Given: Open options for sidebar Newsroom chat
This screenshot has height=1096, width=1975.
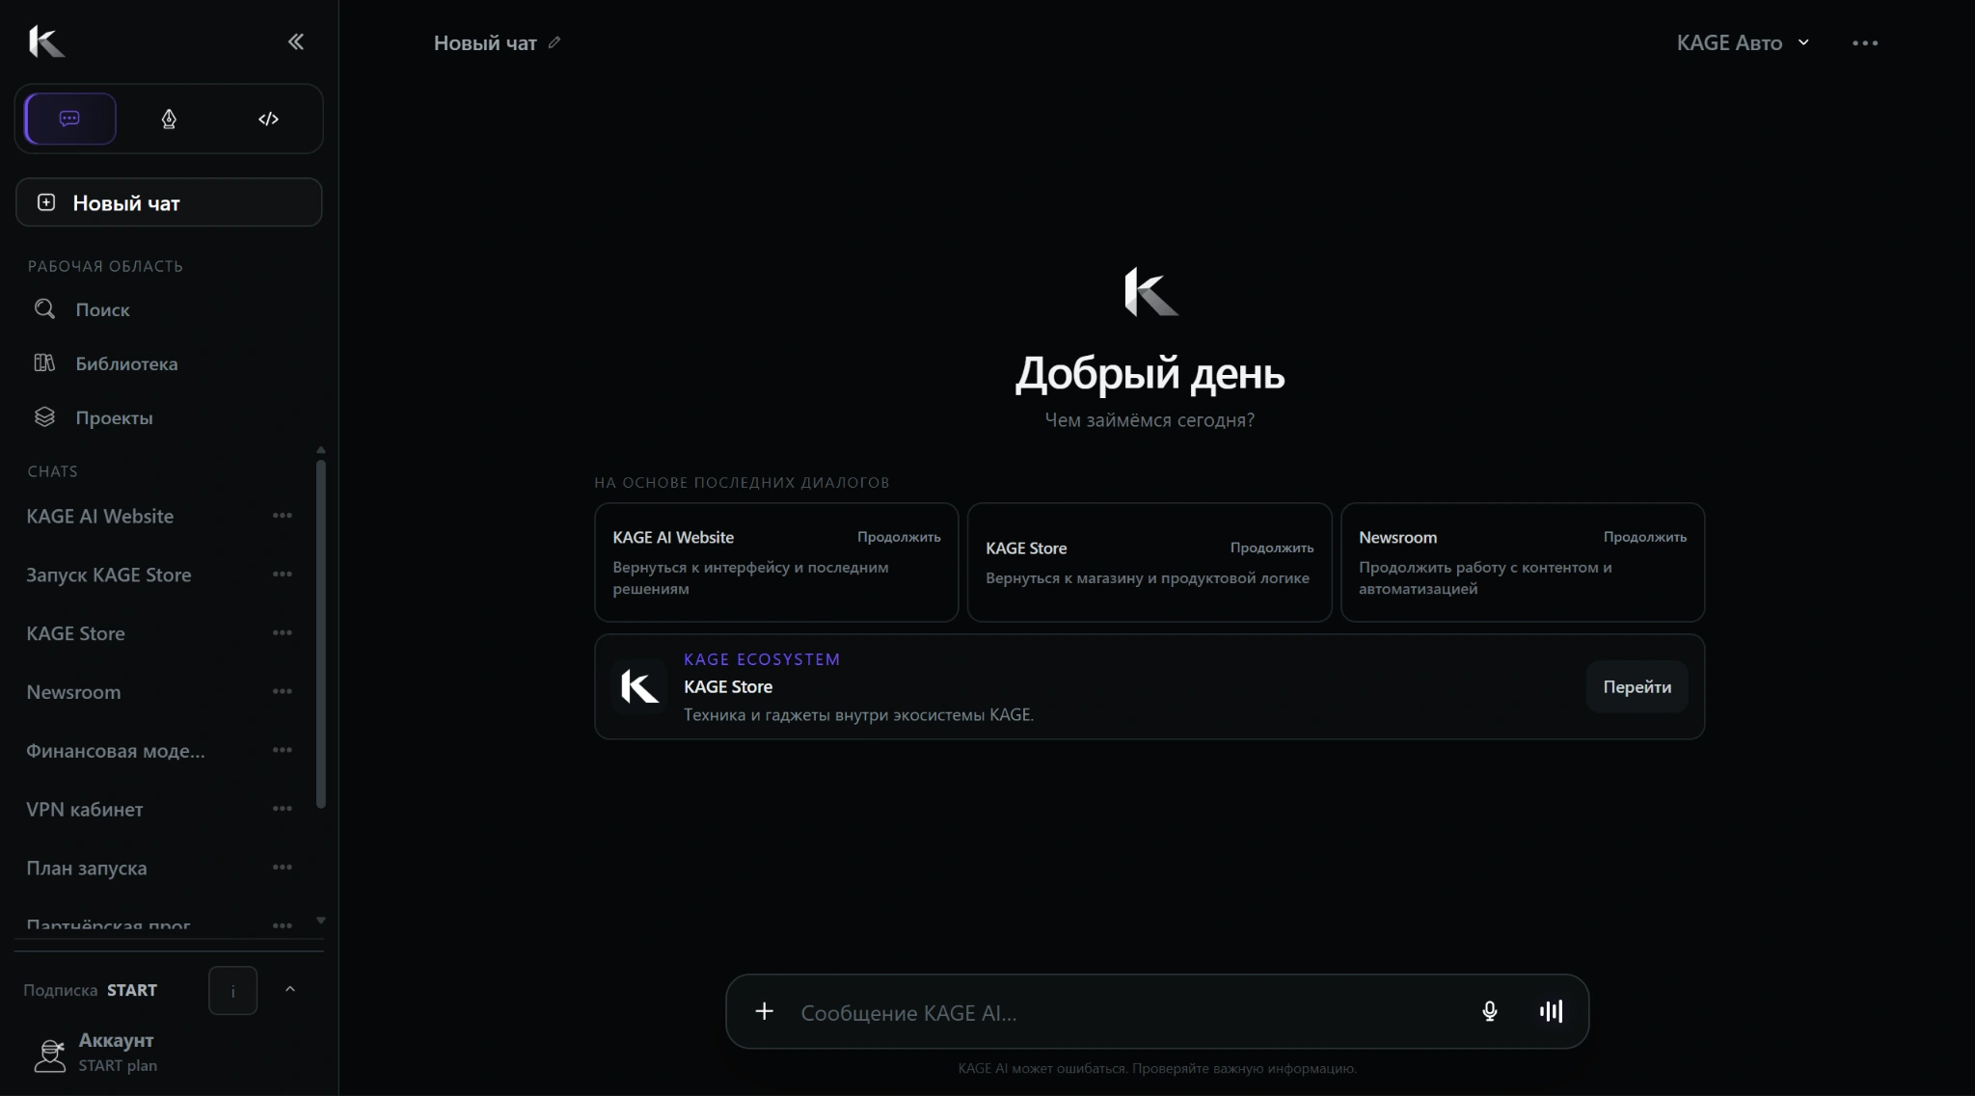Looking at the screenshot, I should point(282,692).
